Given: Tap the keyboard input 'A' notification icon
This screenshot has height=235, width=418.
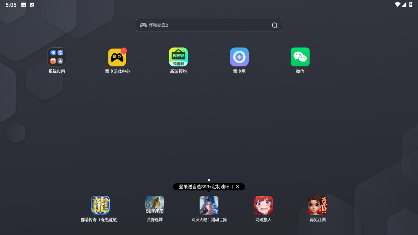Looking at the screenshot, I should coord(32,5).
